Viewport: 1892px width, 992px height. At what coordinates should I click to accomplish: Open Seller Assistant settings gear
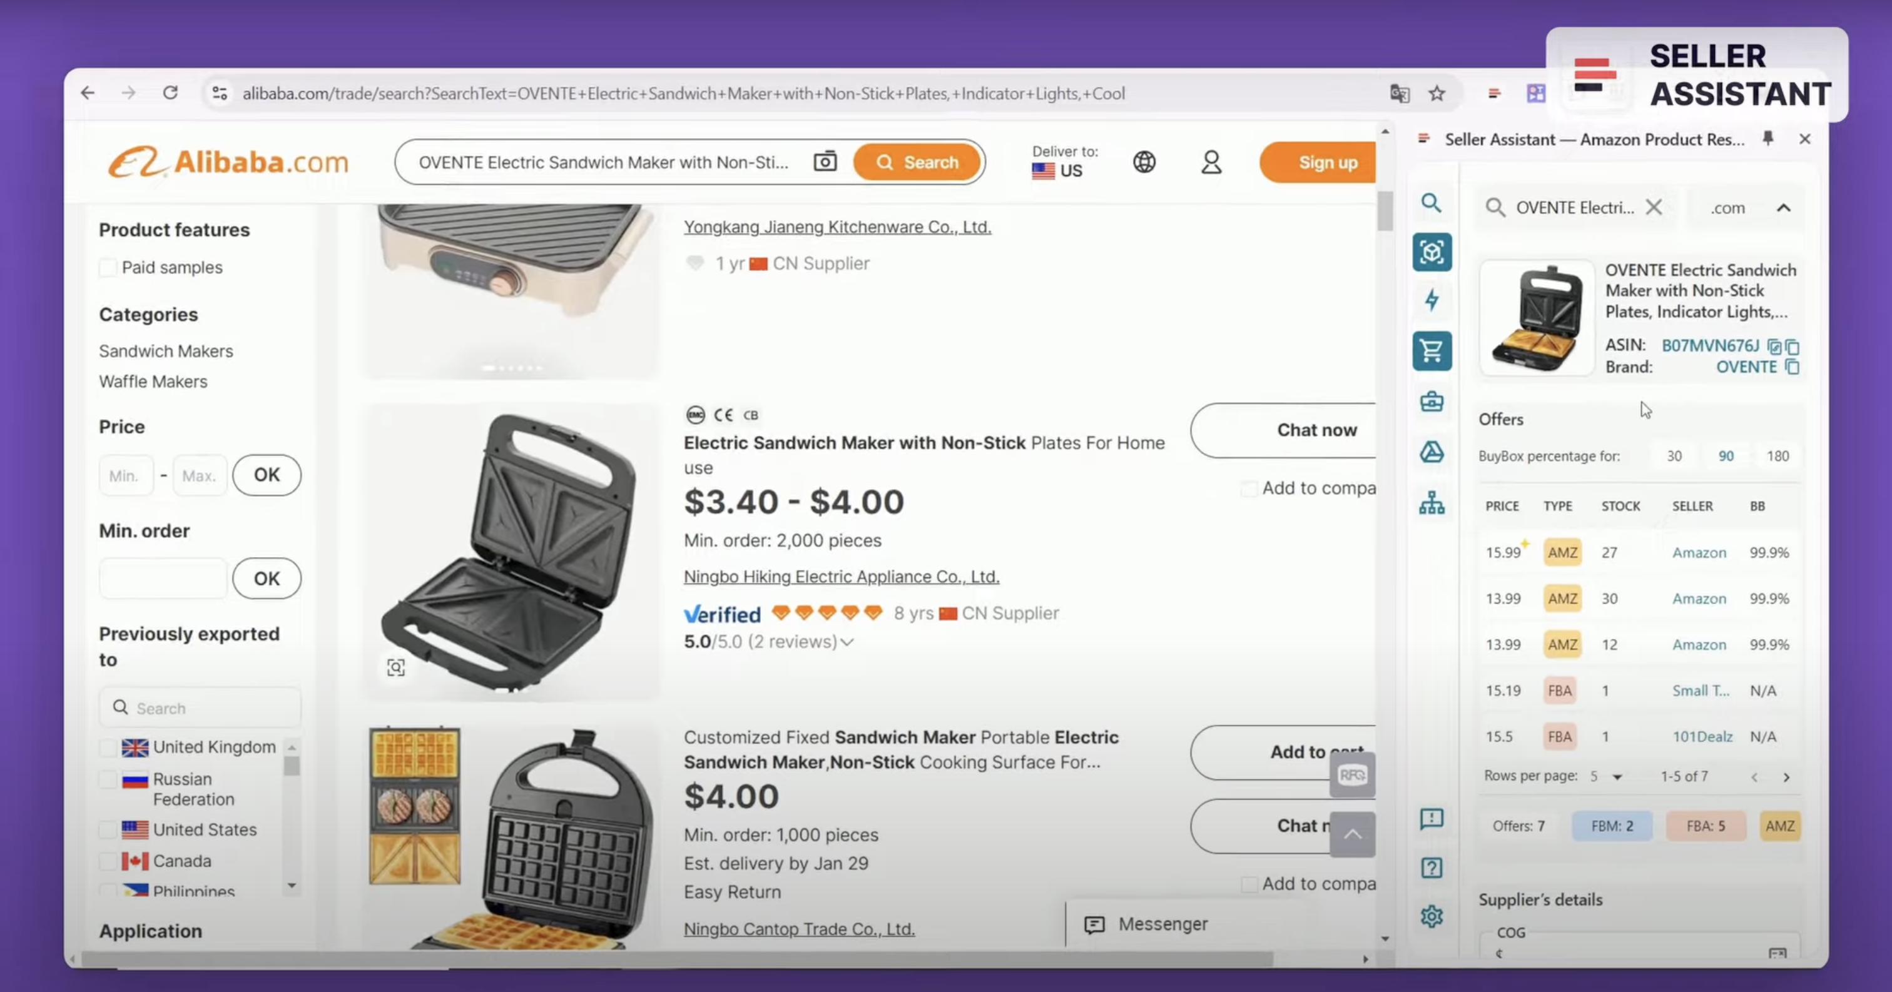(1432, 916)
